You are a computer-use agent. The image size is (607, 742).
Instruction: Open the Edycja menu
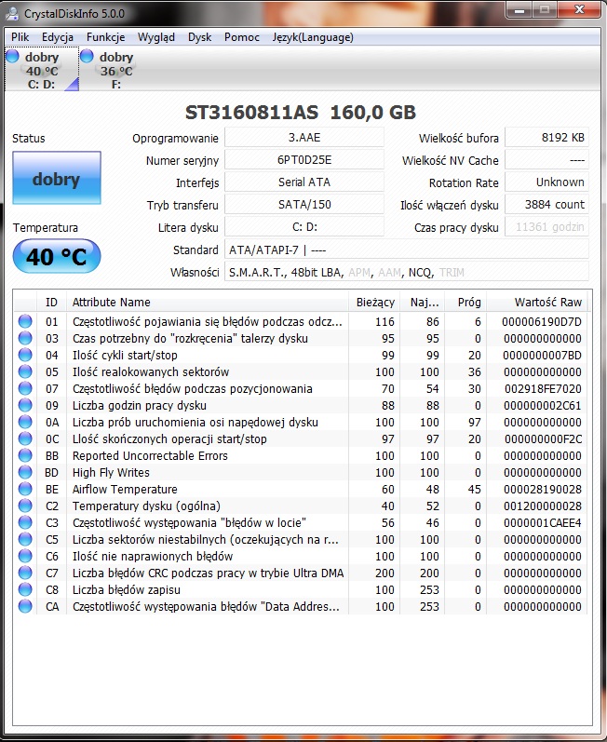[57, 37]
